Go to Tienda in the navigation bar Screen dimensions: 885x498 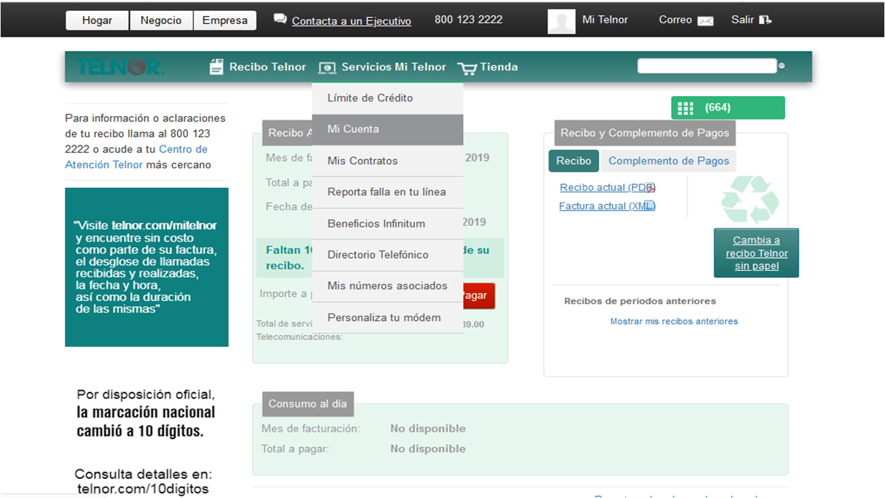pos(499,67)
